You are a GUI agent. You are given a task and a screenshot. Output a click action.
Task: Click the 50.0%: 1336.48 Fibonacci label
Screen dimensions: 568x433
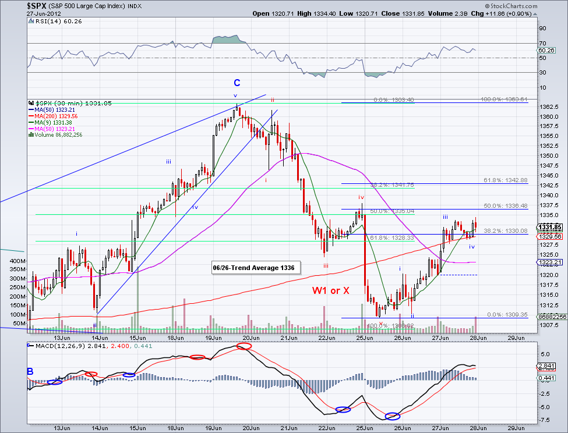pos(505,206)
